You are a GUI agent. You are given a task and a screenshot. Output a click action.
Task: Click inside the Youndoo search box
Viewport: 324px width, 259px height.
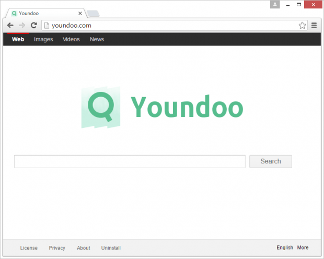tap(130, 161)
